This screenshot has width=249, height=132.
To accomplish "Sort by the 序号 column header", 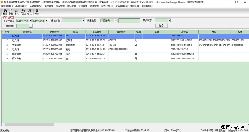I will point(7,32).
